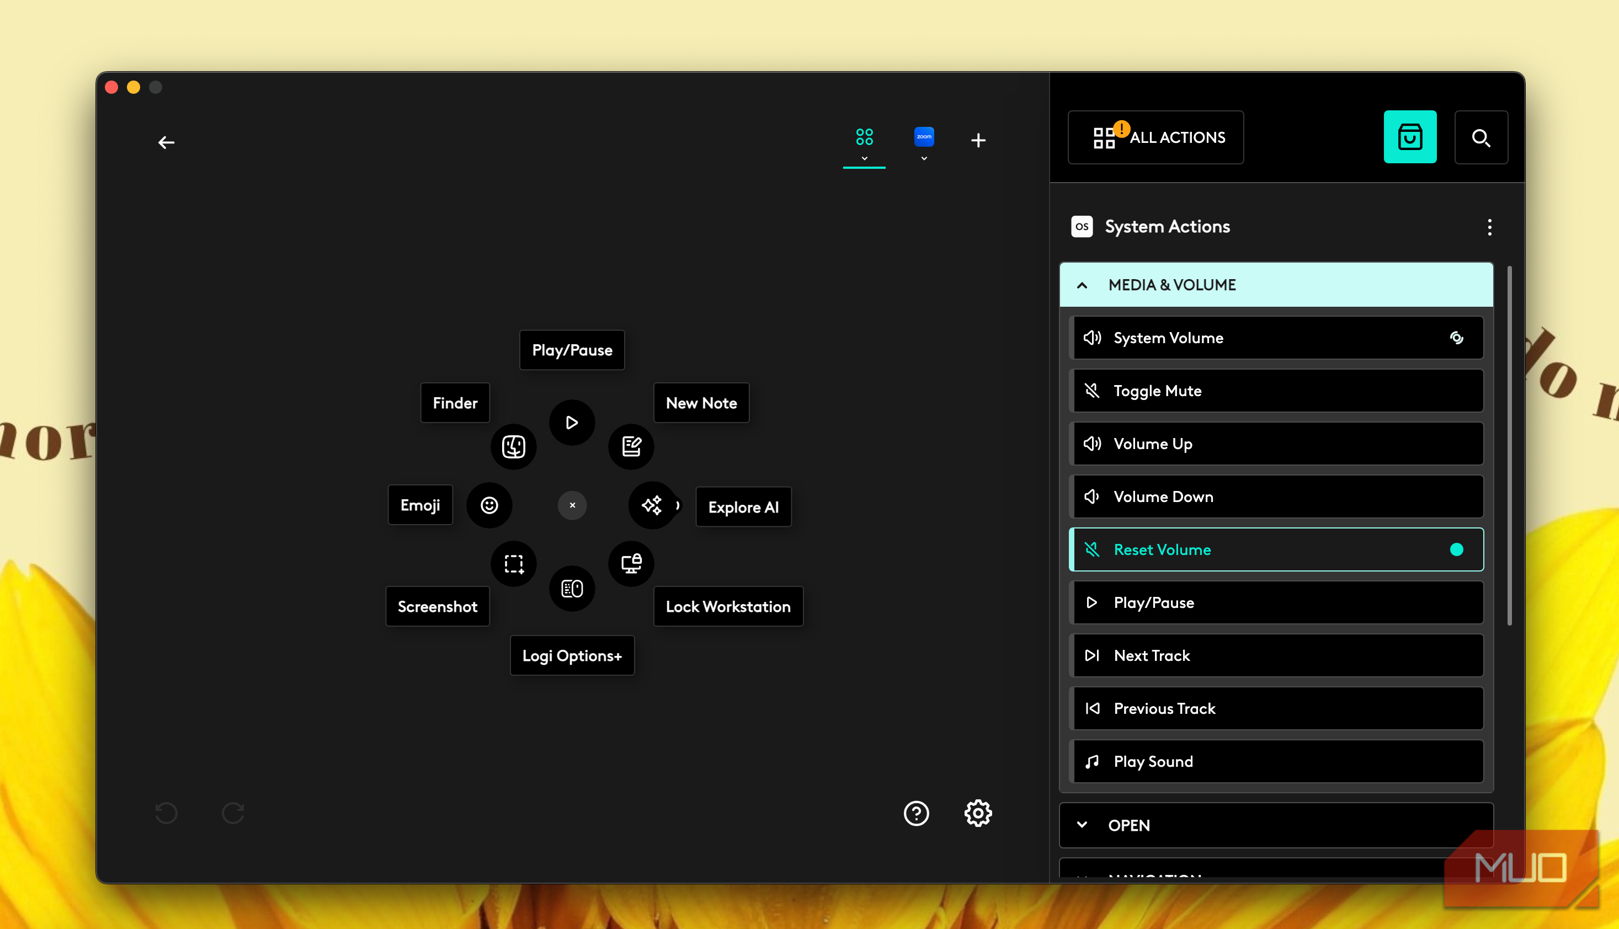The width and height of the screenshot is (1619, 929).
Task: Select the System Volume action
Action: point(1276,338)
